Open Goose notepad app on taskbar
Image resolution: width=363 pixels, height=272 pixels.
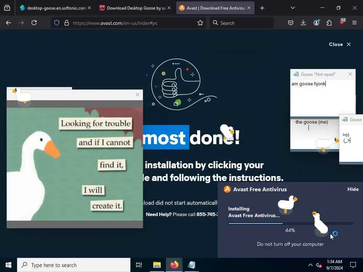click(192, 265)
